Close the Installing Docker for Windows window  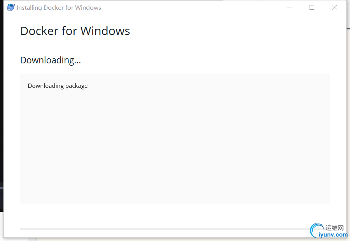[x=334, y=7]
